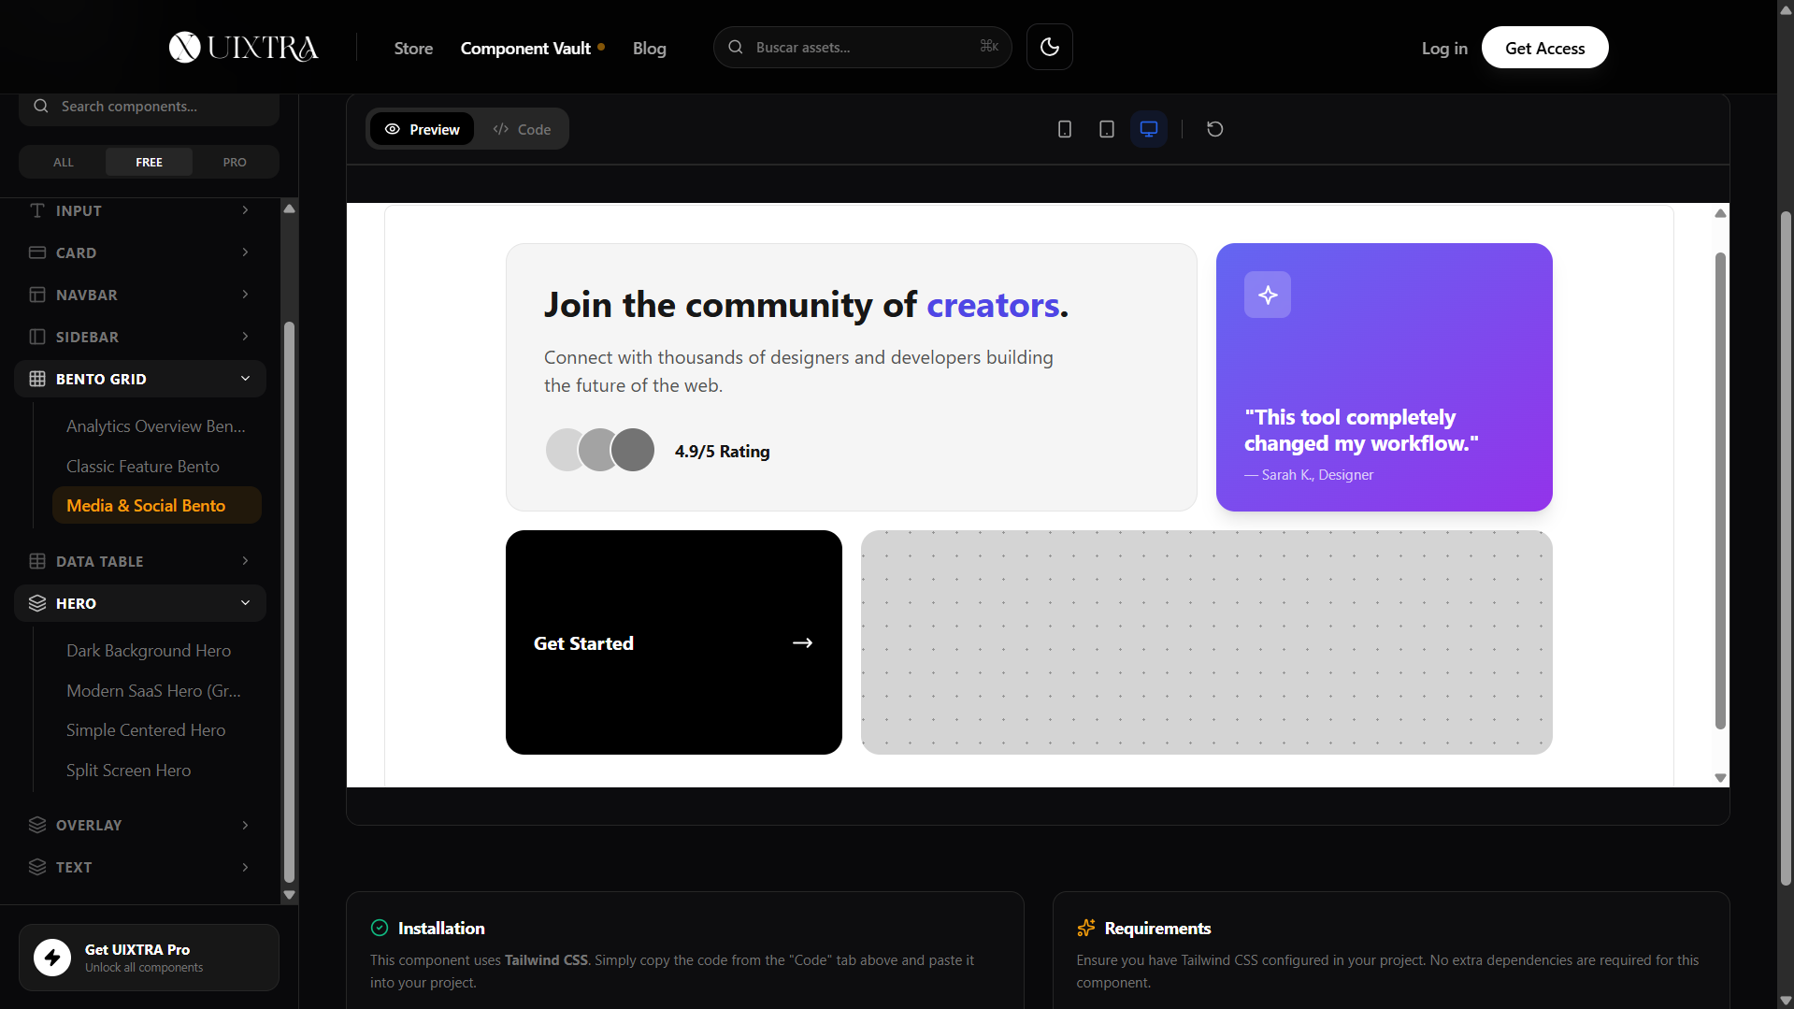Switch to the Code tab
Image resolution: width=1794 pixels, height=1009 pixels.
(522, 128)
